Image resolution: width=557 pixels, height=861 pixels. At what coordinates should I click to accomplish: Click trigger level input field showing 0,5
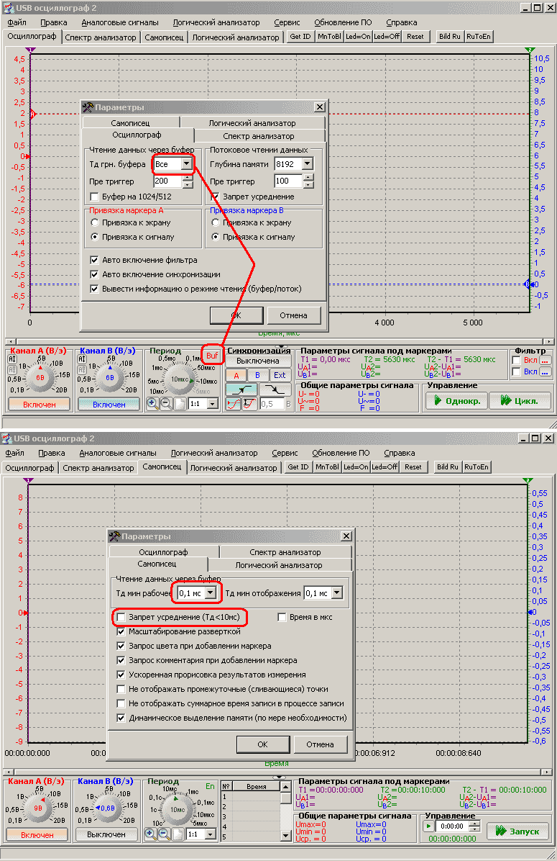271,404
